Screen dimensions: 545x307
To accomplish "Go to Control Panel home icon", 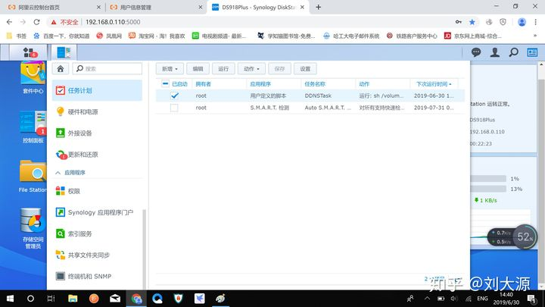I will (x=61, y=68).
